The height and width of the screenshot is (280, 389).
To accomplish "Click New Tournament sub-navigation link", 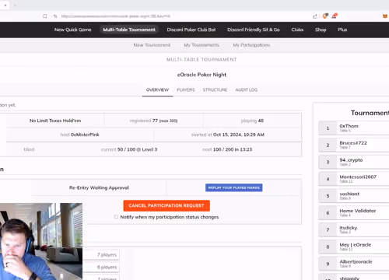I will (152, 45).
